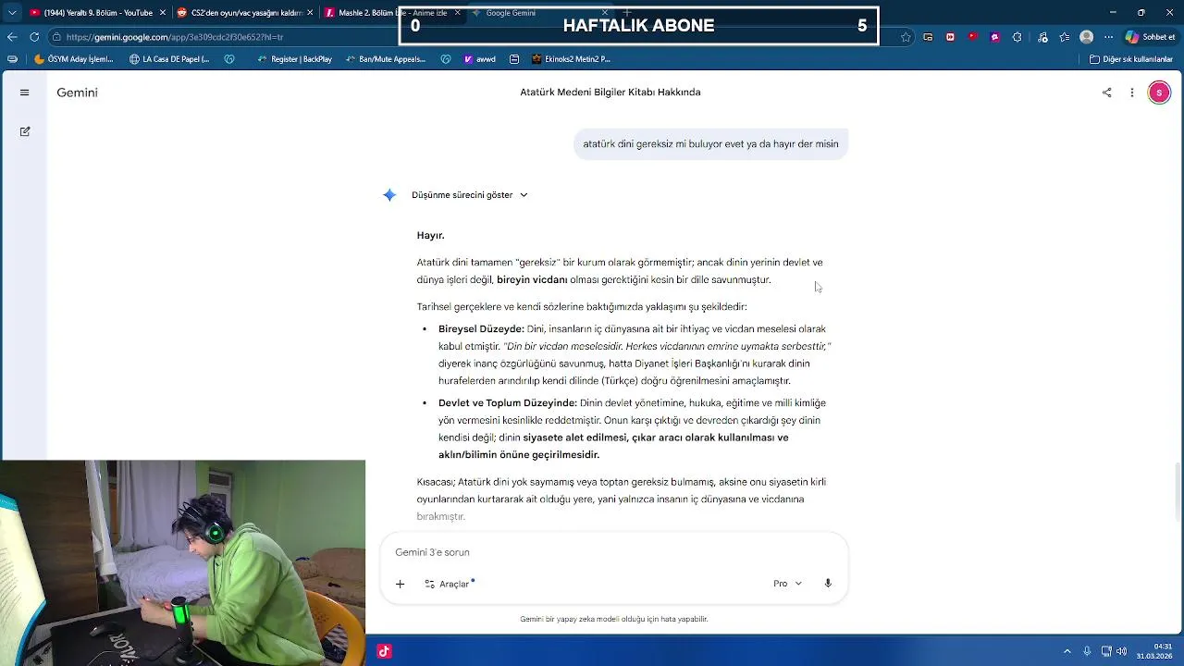Open the media control music note icon
1184x666 pixels.
pos(1042,37)
